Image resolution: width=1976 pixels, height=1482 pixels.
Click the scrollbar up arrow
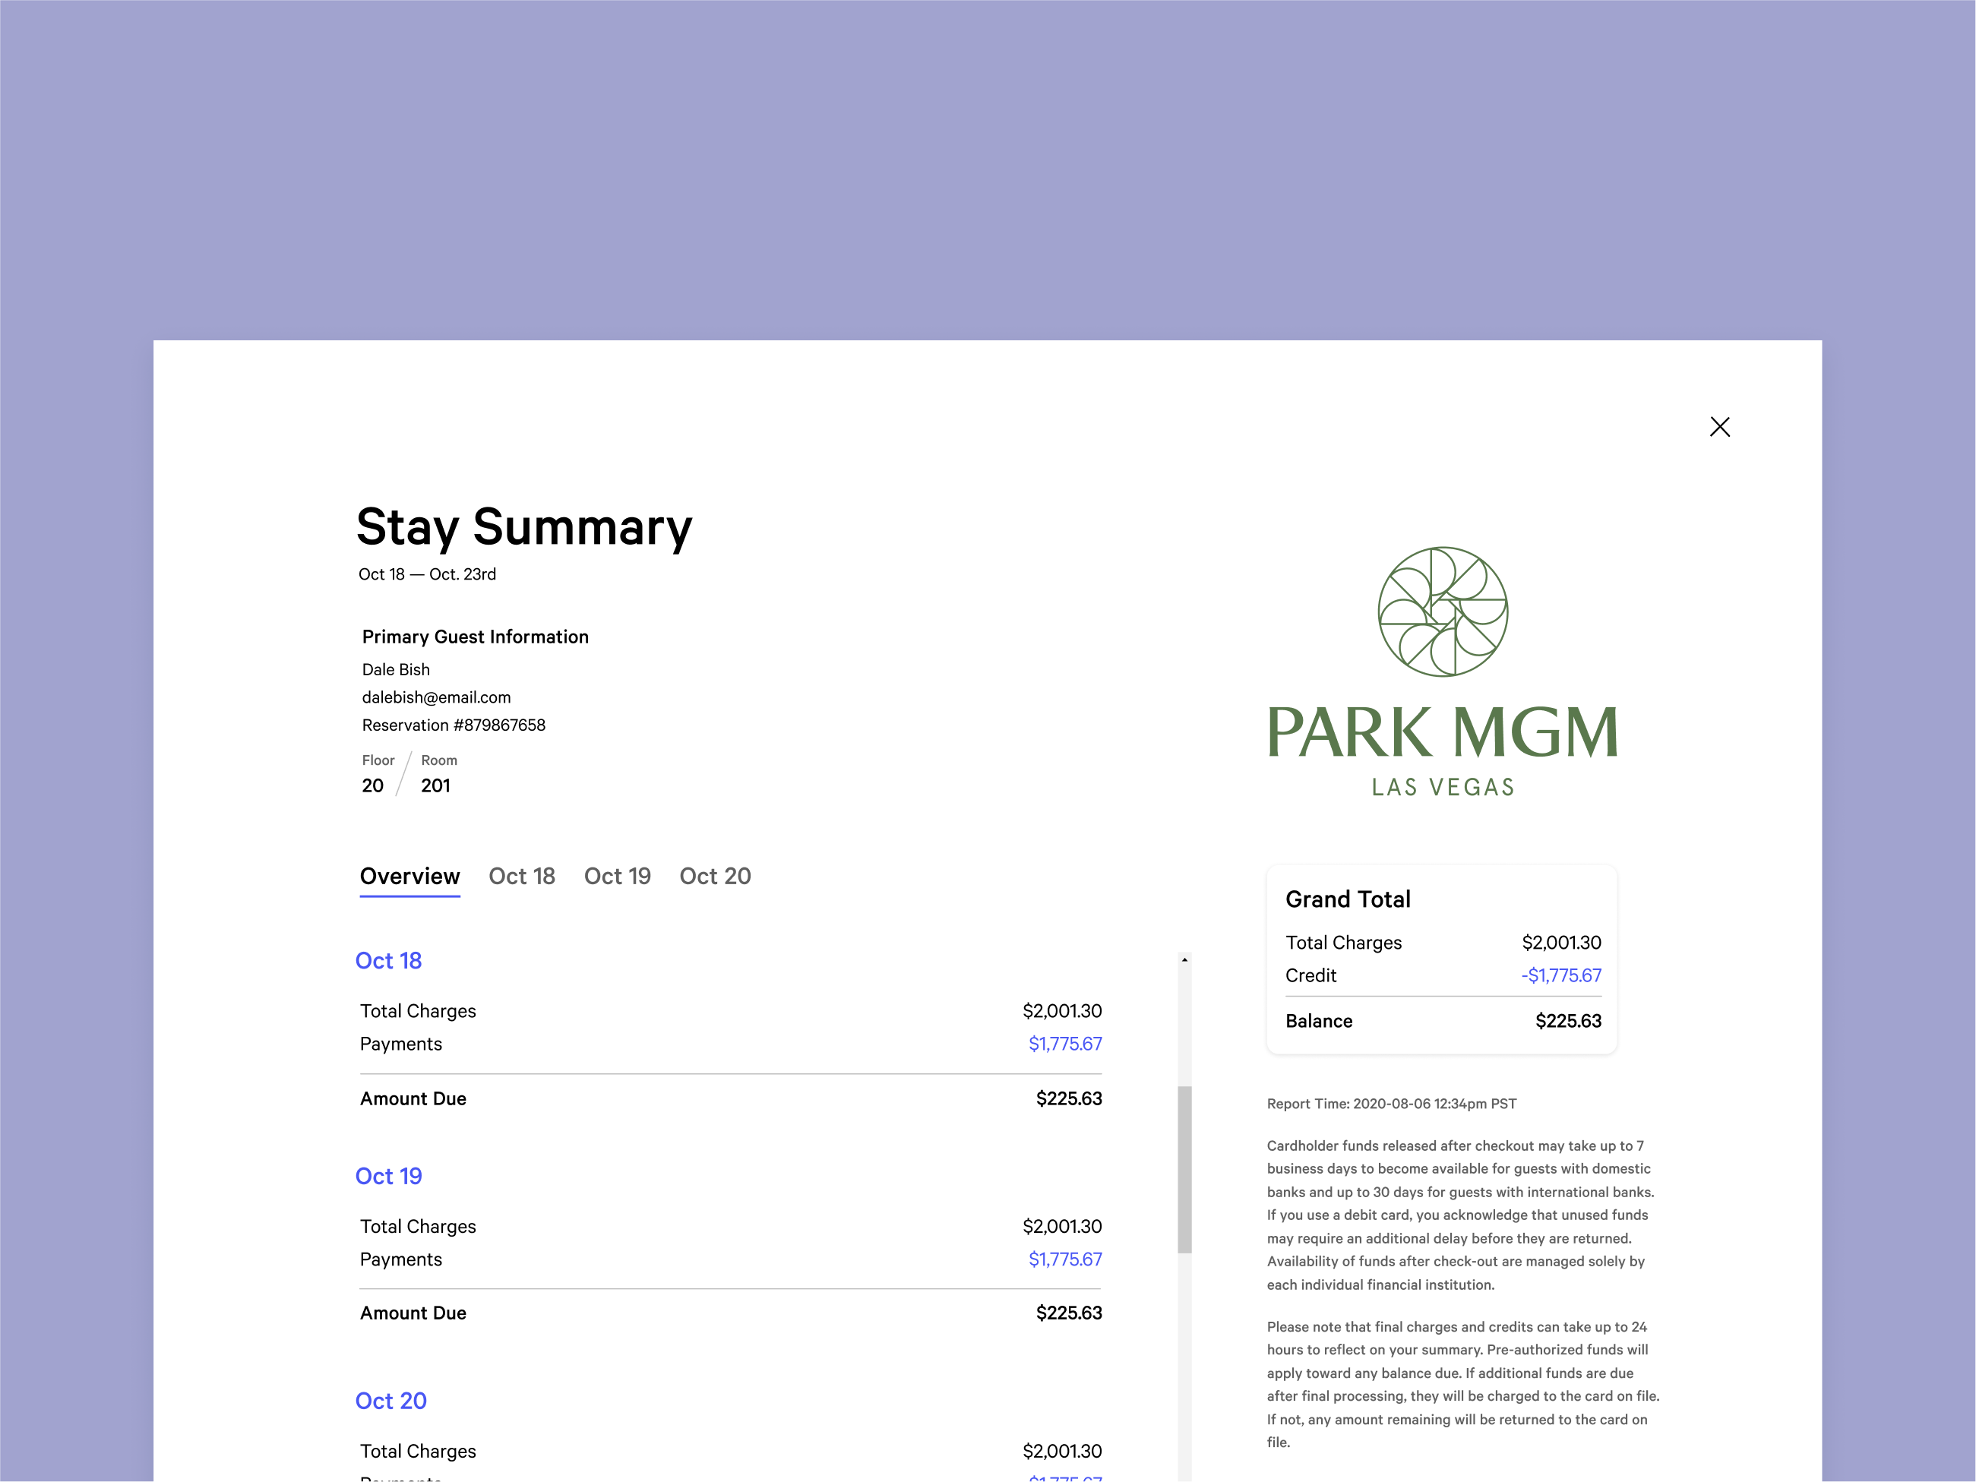(1184, 960)
